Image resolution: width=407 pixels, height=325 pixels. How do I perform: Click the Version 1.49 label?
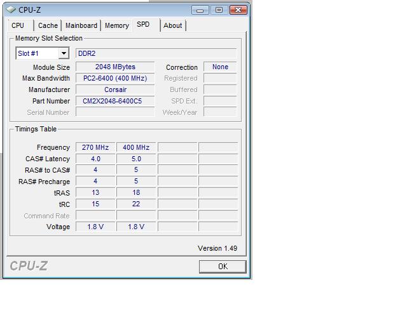point(217,248)
